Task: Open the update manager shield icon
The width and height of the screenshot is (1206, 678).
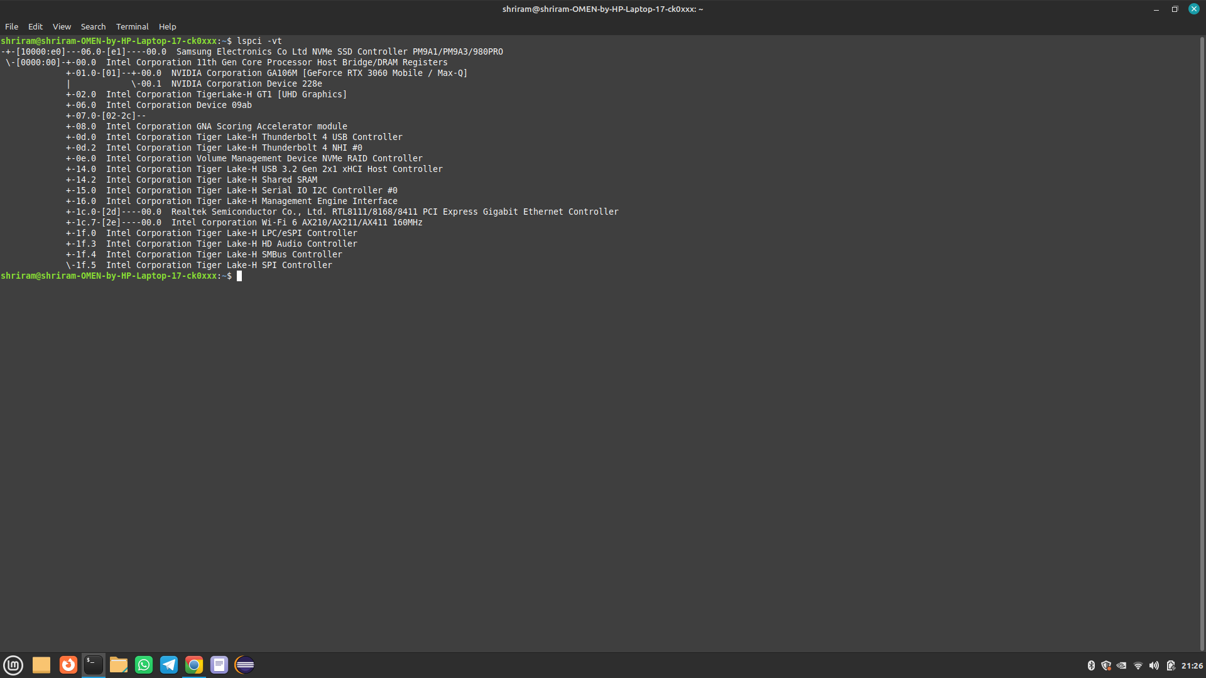Action: [x=1106, y=665]
